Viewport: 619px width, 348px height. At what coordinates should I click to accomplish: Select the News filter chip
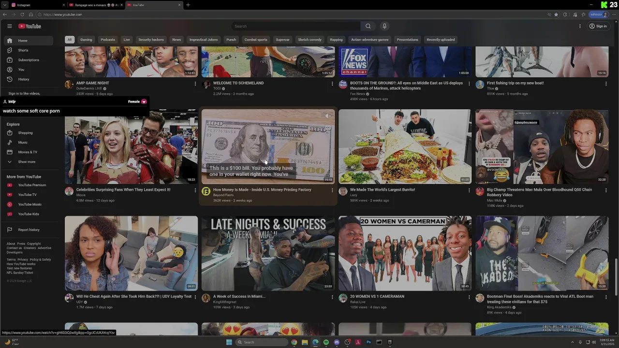click(x=177, y=40)
